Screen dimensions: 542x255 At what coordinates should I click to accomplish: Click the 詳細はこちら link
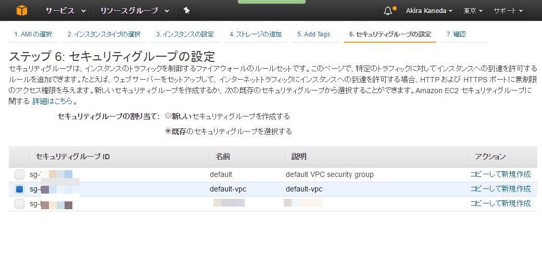(53, 101)
